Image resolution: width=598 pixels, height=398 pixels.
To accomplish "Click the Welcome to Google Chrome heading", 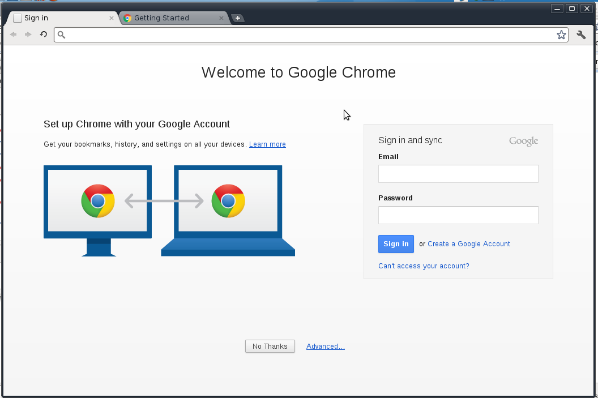I will pyautogui.click(x=298, y=72).
